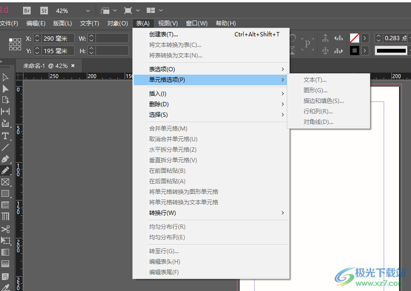Open the 视图(V) menu
This screenshot has height=291, width=411.
[167, 23]
